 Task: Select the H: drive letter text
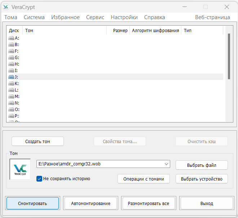pyautogui.click(x=17, y=64)
